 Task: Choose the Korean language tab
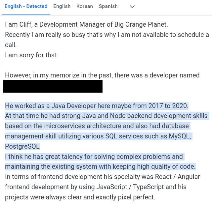pyautogui.click(x=84, y=6)
